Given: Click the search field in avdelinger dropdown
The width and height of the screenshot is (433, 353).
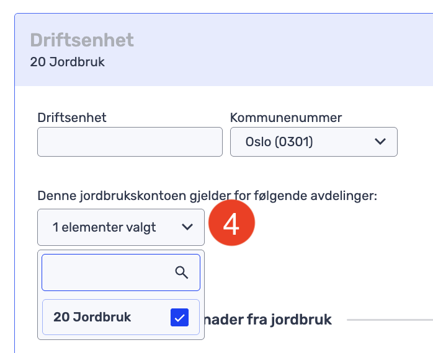Looking at the screenshot, I should [121, 272].
